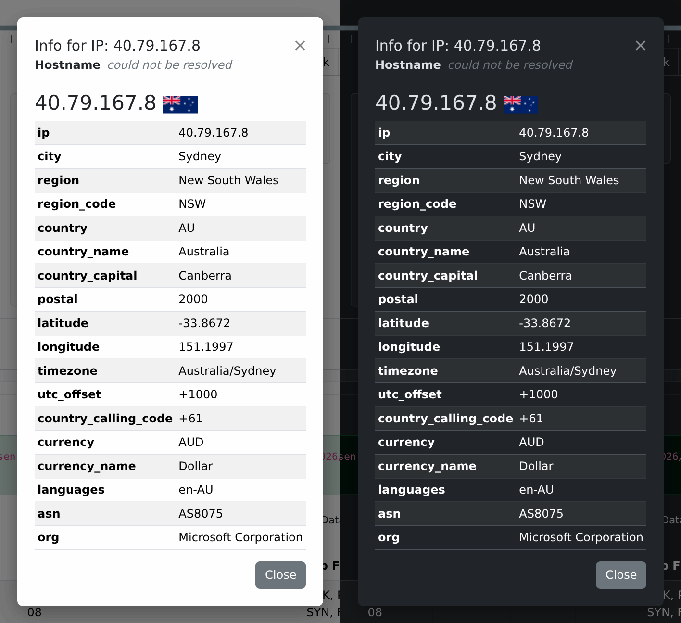681x623 pixels.
Task: Click asn value AS8075 in light table
Action: [x=201, y=514]
